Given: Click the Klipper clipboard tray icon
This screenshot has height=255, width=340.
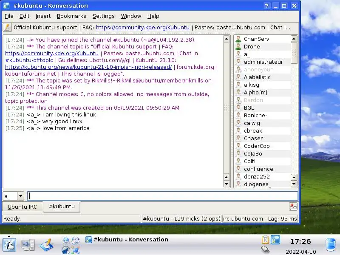Looking at the screenshot, I should click(265, 240).
